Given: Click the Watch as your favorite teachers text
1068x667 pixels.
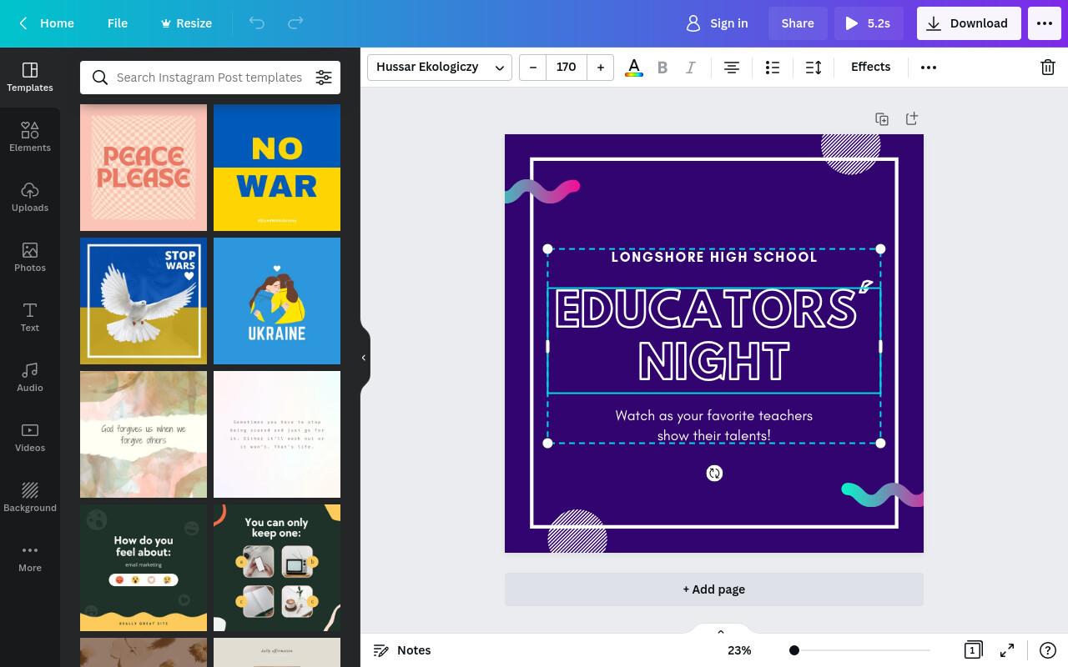Looking at the screenshot, I should pos(714,425).
